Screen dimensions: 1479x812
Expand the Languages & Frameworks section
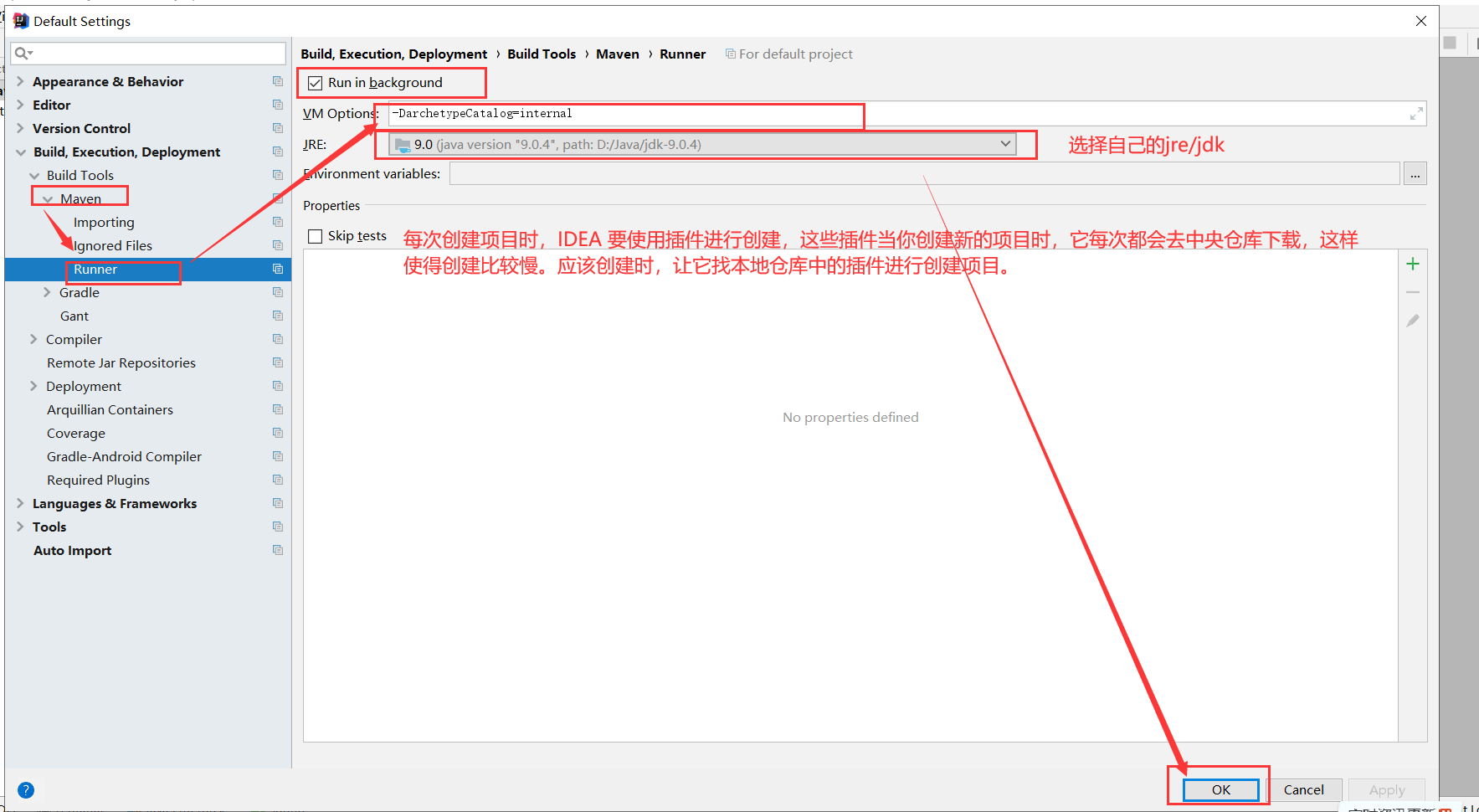coord(20,503)
